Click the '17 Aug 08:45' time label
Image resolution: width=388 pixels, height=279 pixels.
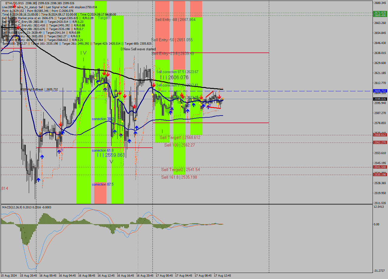[x=203, y=276]
